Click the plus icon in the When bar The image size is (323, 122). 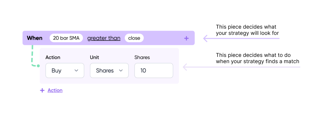point(186,38)
